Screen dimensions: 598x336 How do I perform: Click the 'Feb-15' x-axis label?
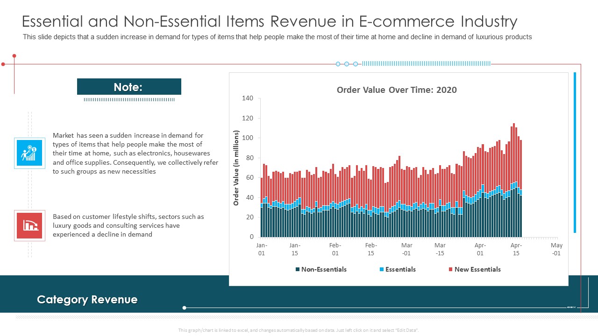point(371,249)
